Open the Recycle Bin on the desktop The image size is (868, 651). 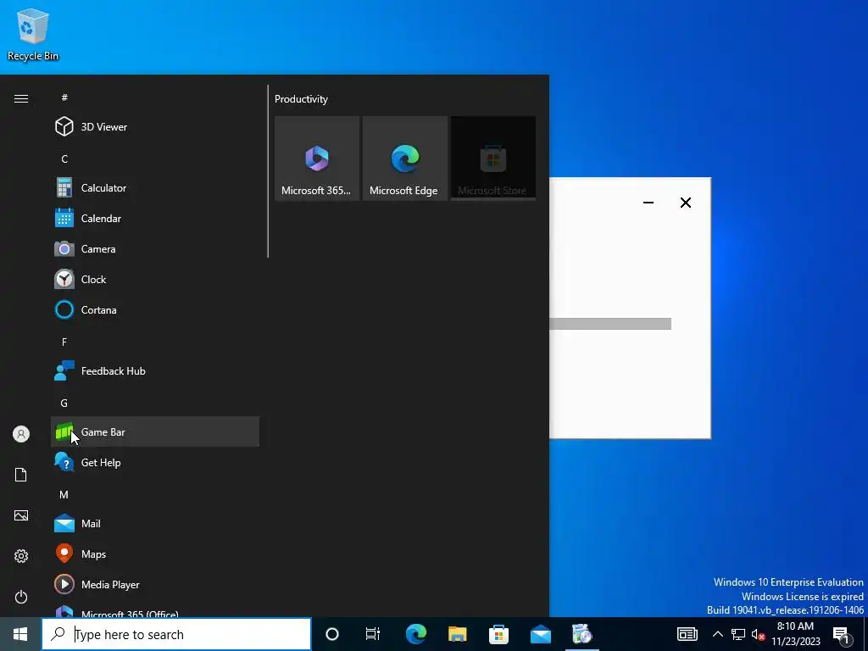click(33, 34)
